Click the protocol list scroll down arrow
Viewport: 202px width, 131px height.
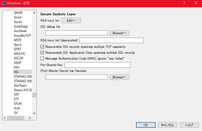pyautogui.click(x=34, y=113)
